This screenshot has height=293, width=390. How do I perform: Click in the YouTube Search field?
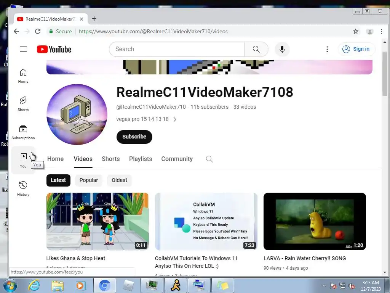(177, 49)
